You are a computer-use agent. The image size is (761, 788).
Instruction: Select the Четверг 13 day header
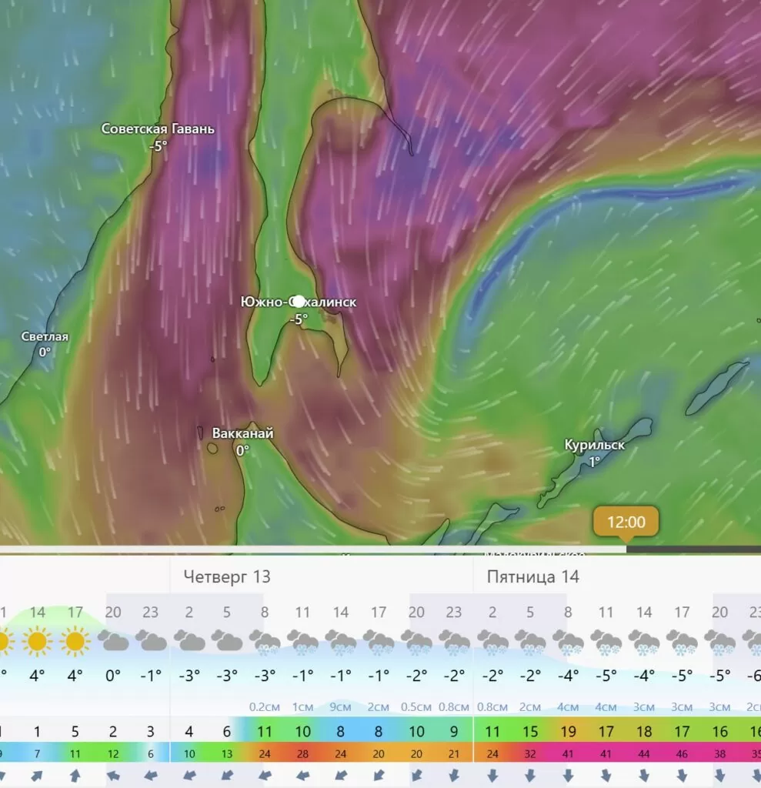pyautogui.click(x=227, y=576)
